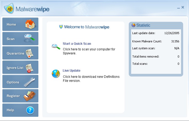The height and width of the screenshot is (121, 189).
Task: Click the Statistic pie chart icon
Action: click(133, 25)
